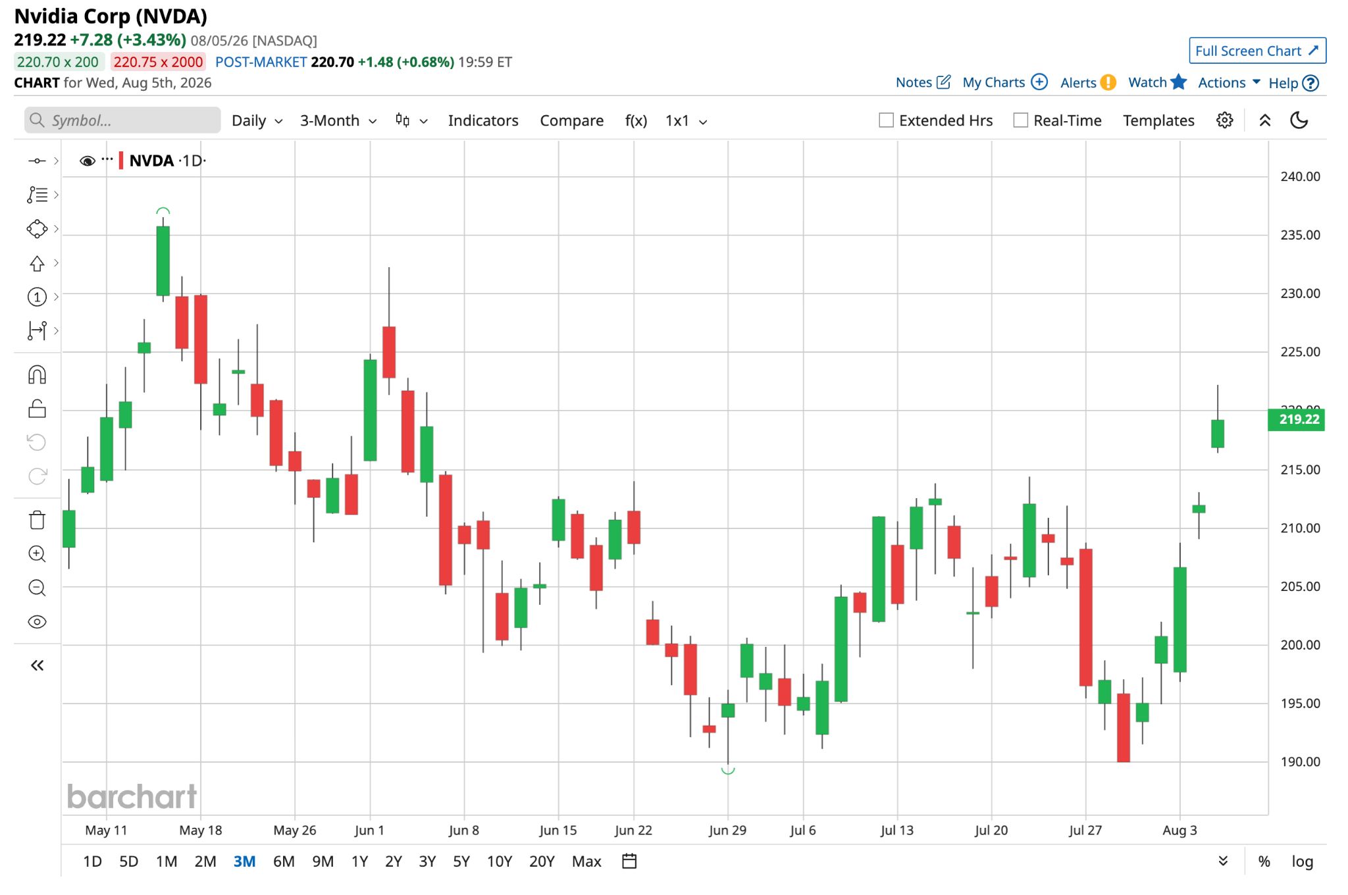Select the 5Y time range
The width and height of the screenshot is (1348, 895).
pyautogui.click(x=461, y=861)
